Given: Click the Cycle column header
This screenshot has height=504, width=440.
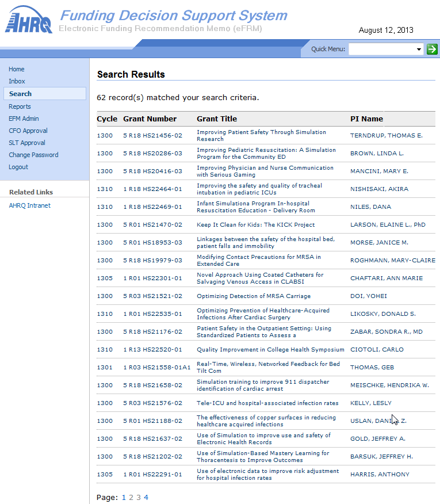Looking at the screenshot, I should click(x=107, y=119).
